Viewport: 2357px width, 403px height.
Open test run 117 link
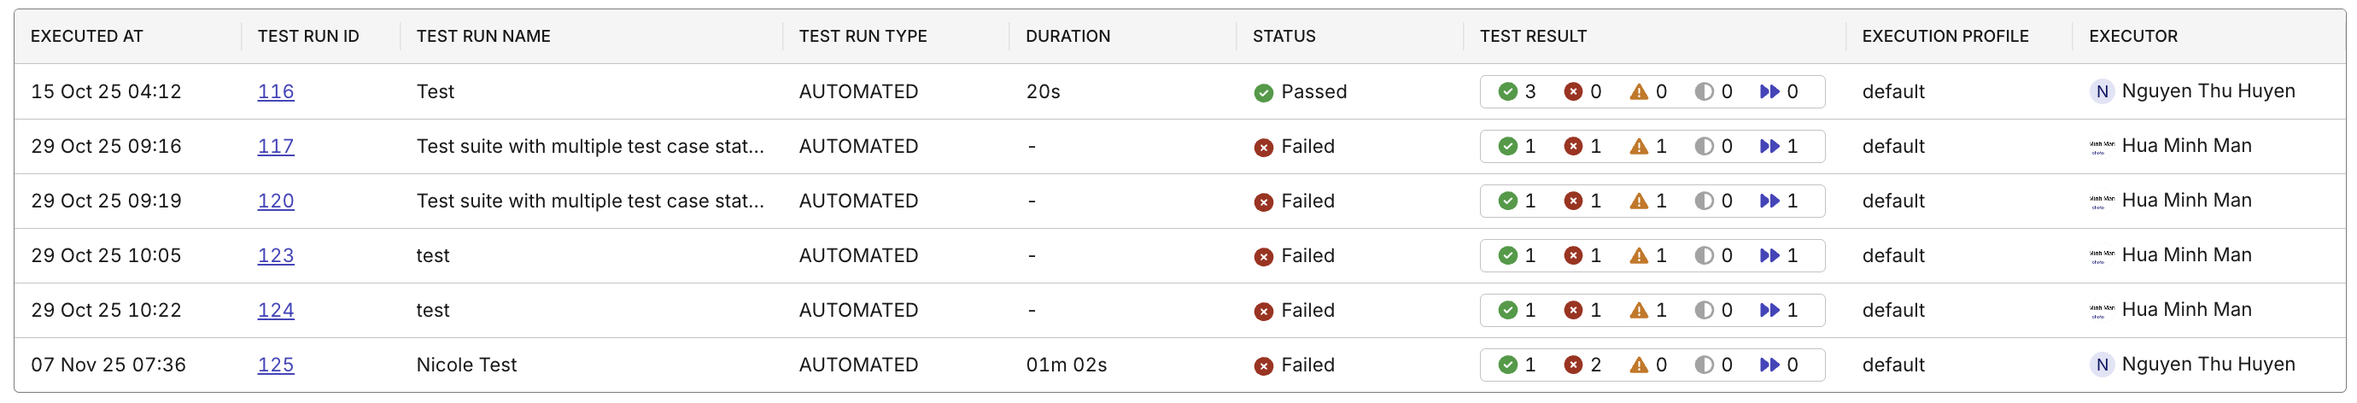[x=275, y=146]
